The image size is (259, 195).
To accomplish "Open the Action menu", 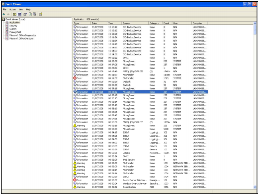I will click(12, 10).
